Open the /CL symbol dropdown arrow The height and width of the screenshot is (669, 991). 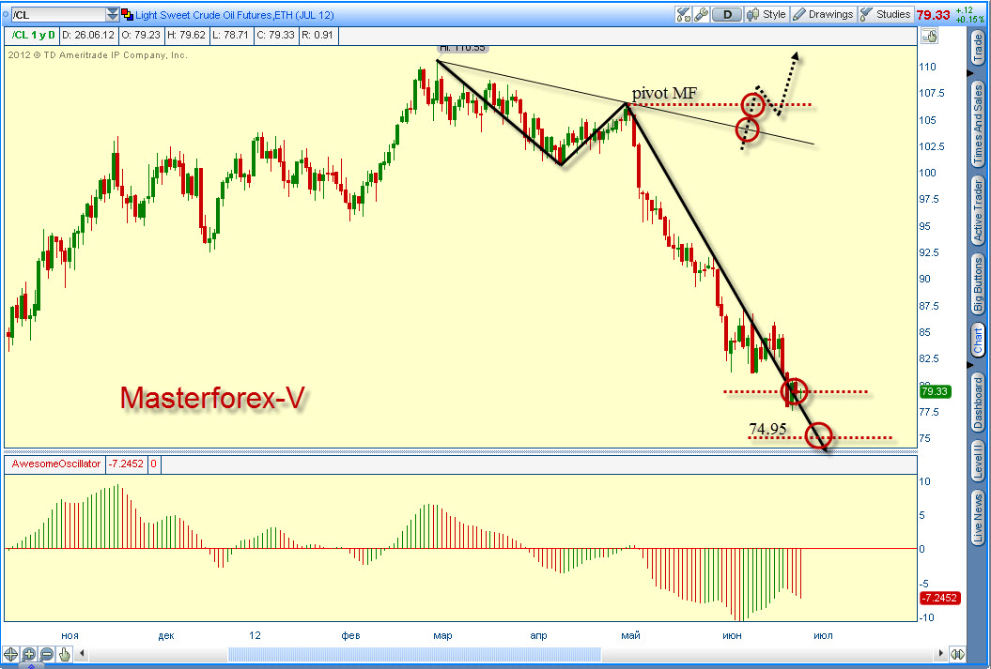point(113,14)
